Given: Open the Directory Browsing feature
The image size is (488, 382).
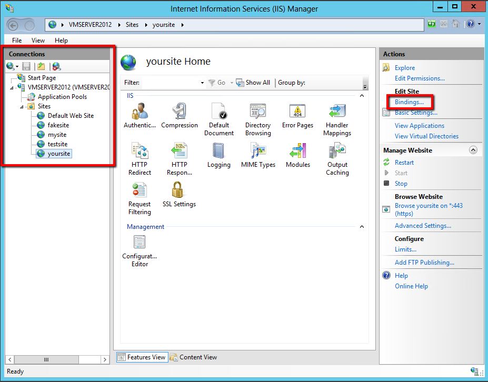Looking at the screenshot, I should click(x=258, y=112).
